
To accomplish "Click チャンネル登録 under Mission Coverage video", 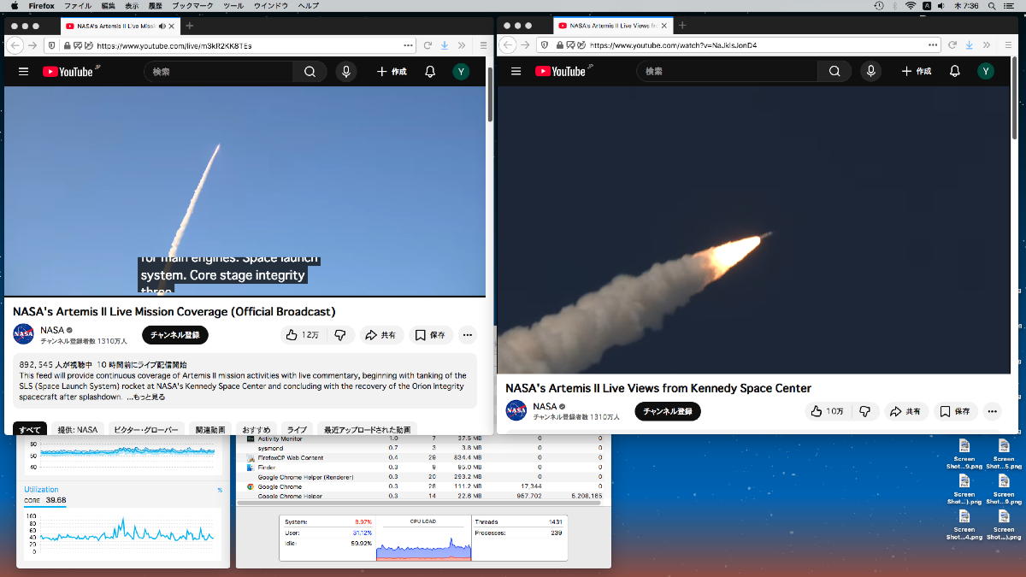I will click(x=175, y=335).
